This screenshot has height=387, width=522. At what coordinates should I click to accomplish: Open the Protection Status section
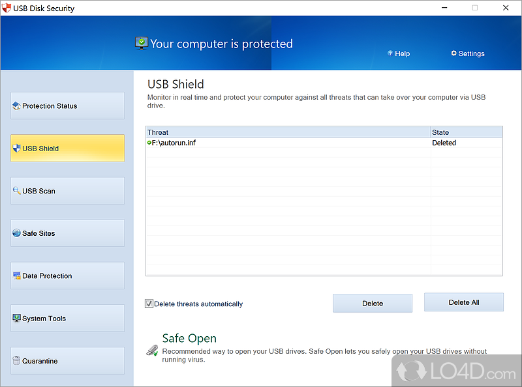tap(68, 106)
